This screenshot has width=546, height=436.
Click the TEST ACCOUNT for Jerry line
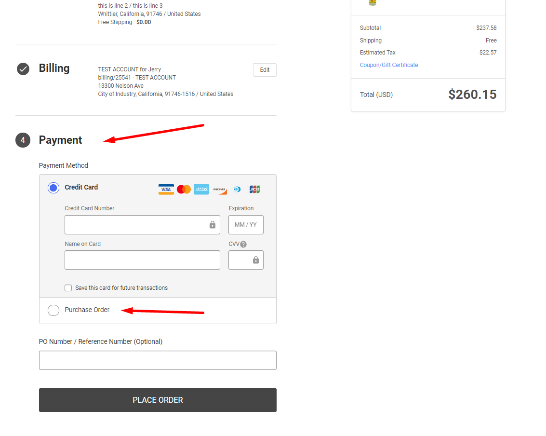[x=131, y=69]
